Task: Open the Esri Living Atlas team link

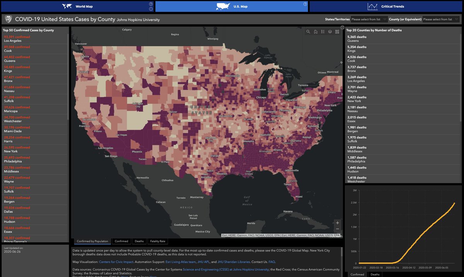Action: 180,262
